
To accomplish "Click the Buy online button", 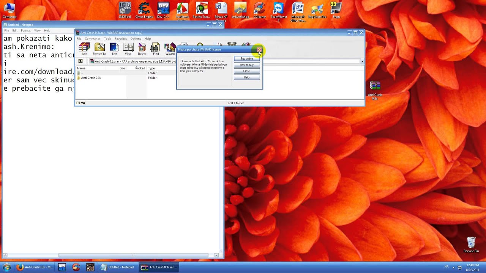I will pyautogui.click(x=247, y=59).
